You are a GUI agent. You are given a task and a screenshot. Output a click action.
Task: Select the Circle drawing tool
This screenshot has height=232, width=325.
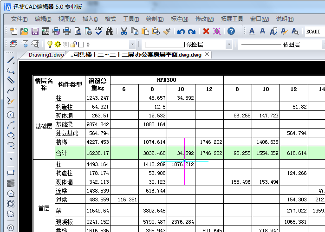(11, 115)
